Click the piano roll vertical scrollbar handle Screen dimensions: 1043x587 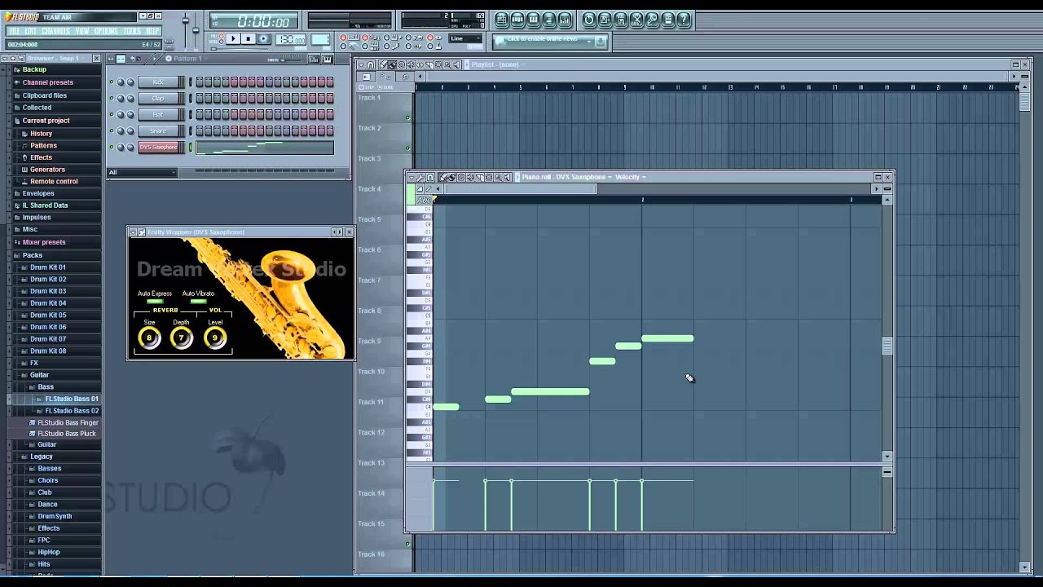point(887,346)
